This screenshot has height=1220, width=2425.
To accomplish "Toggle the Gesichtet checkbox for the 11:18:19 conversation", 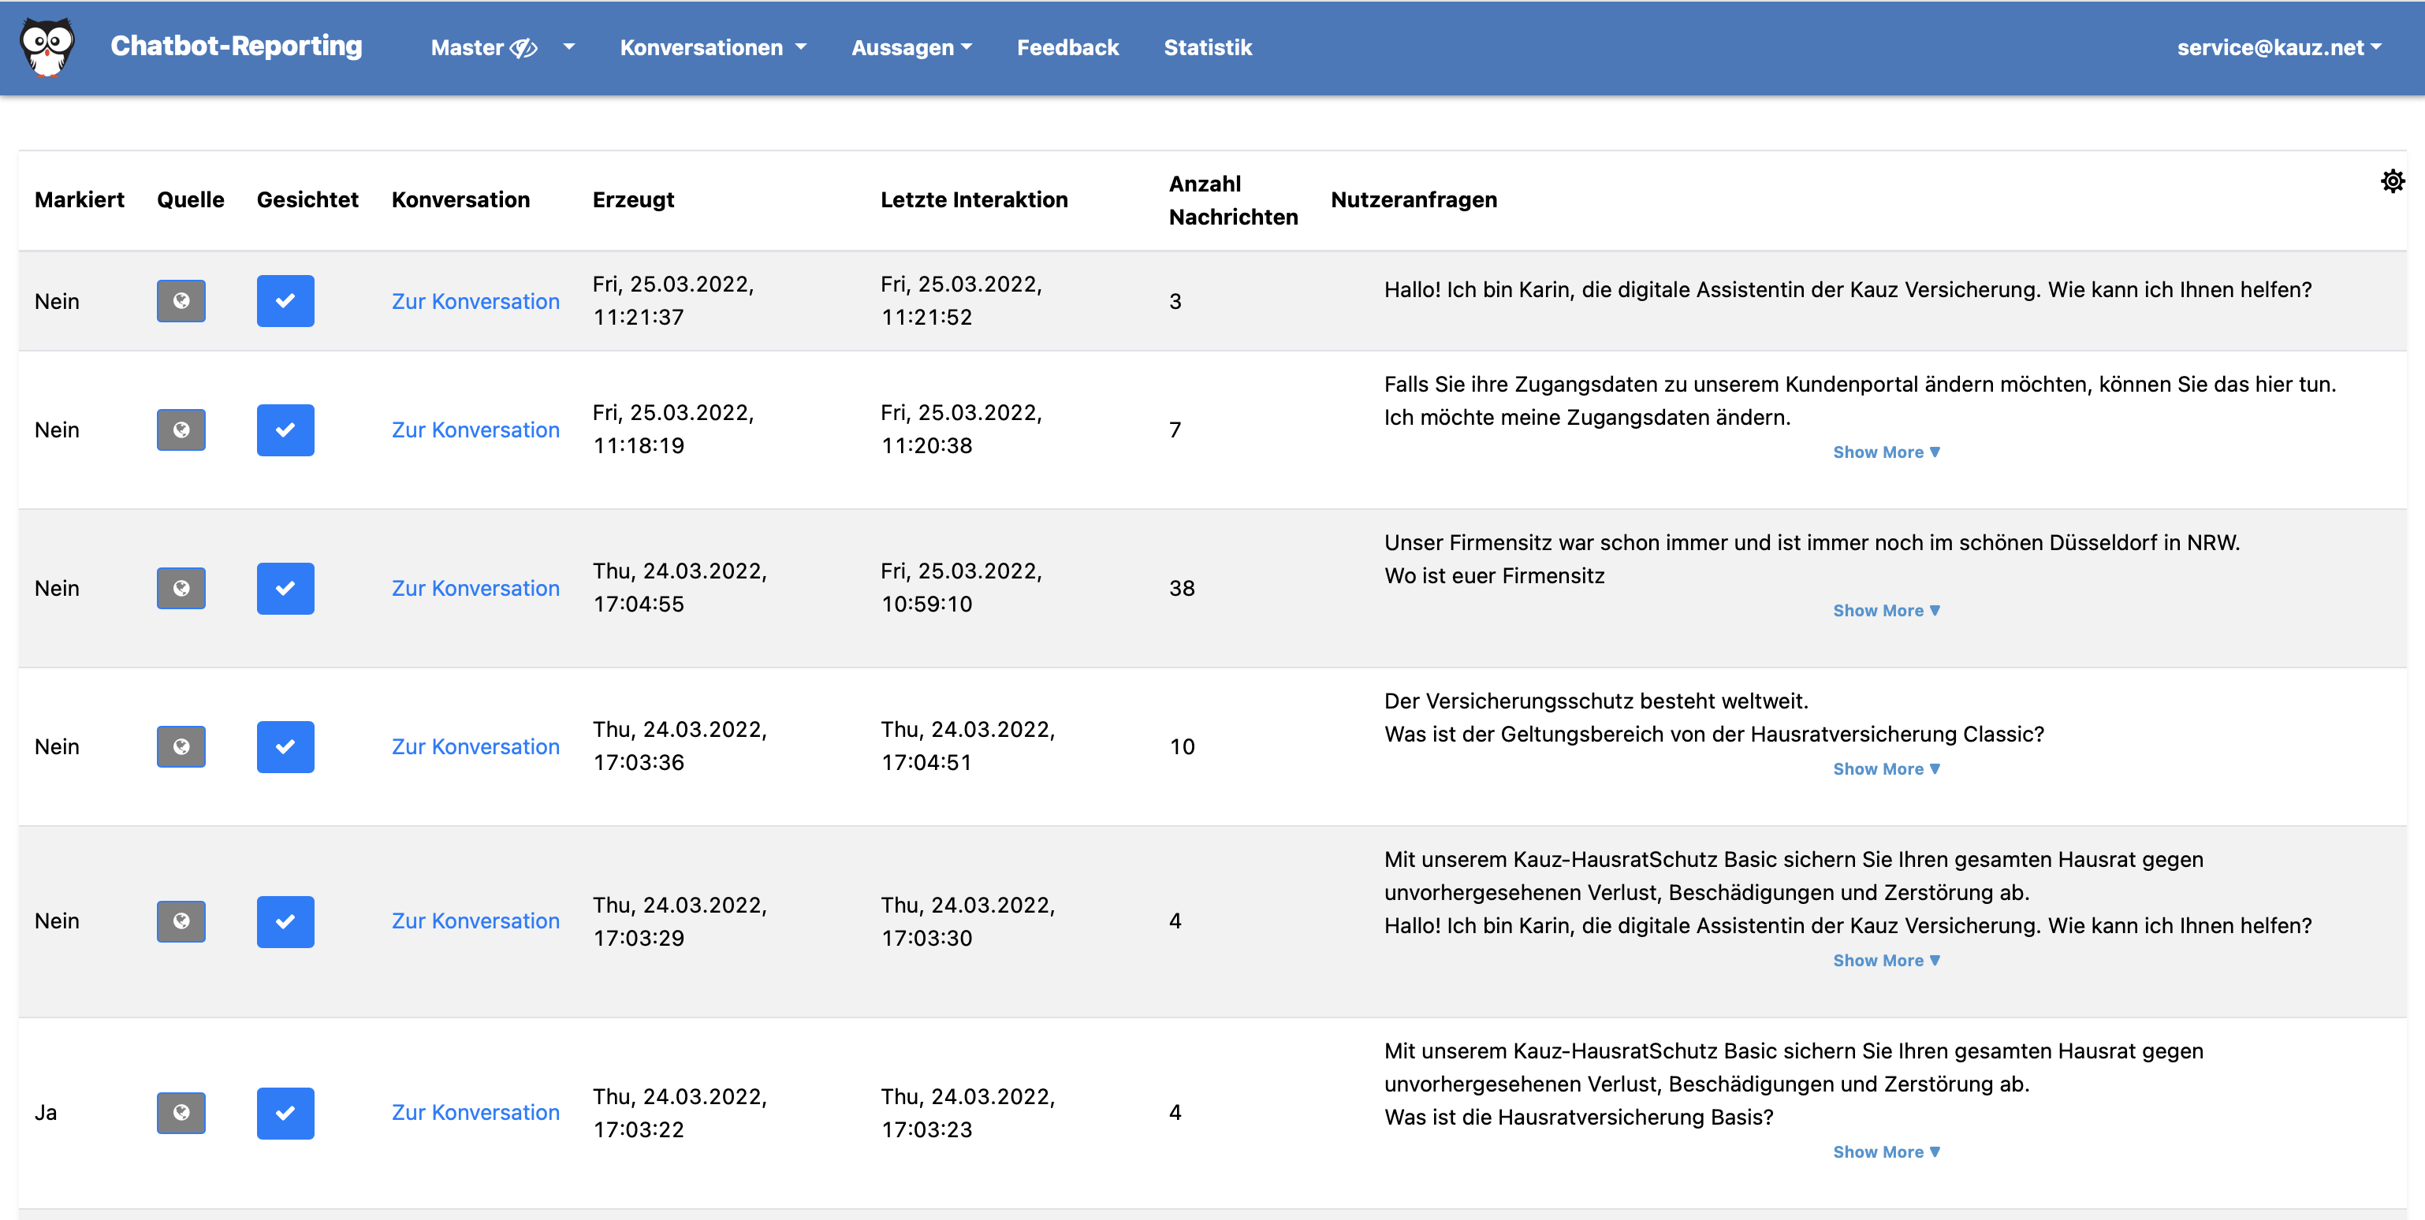I will tap(285, 430).
